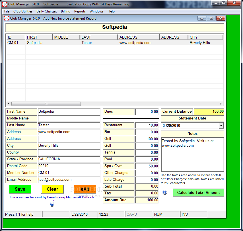Click the Pool amount field
Screen dimensions: 243x231
pos(147,159)
